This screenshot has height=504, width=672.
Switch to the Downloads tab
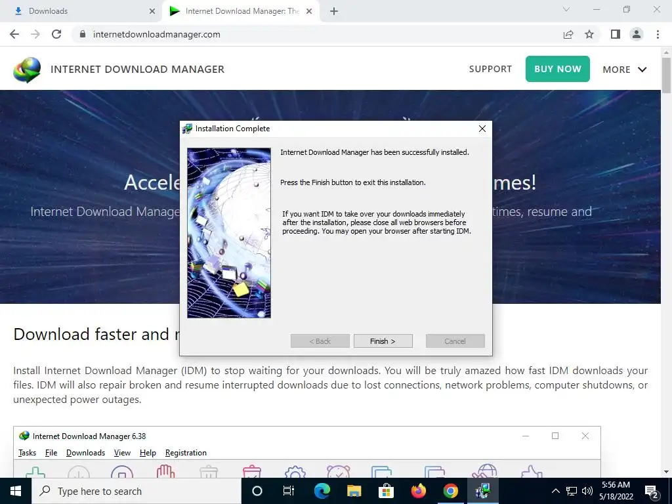pyautogui.click(x=81, y=11)
